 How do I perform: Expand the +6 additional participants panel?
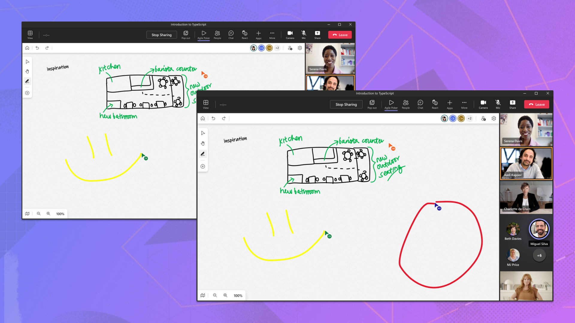(539, 256)
